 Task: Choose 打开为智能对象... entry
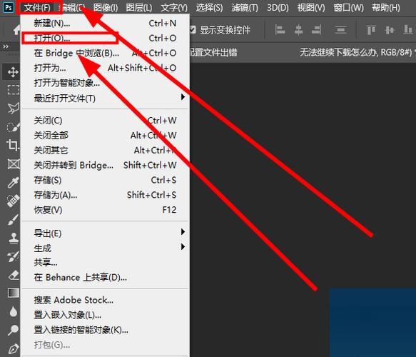[105, 83]
